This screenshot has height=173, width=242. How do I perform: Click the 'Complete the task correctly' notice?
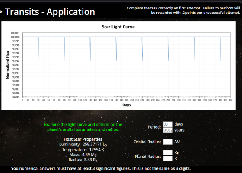pyautogui.click(x=183, y=10)
